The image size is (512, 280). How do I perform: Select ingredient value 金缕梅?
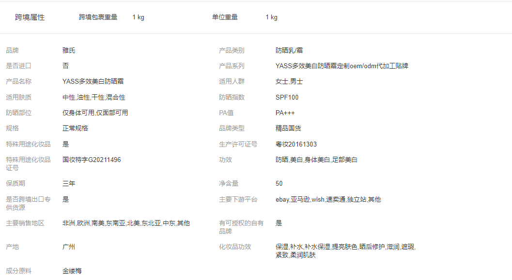pyautogui.click(x=72, y=271)
